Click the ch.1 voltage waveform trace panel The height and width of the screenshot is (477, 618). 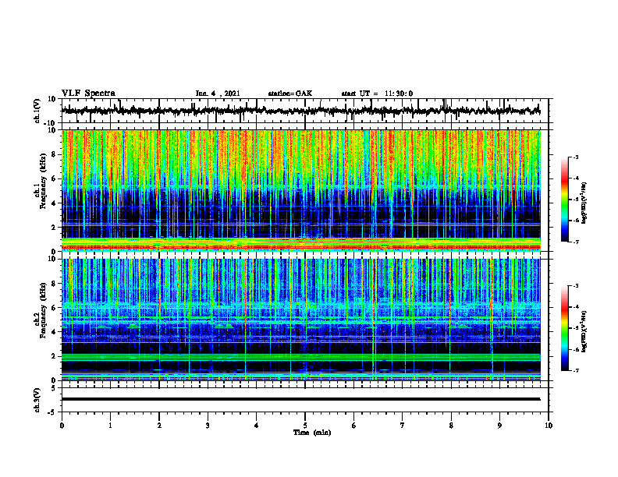[304, 111]
